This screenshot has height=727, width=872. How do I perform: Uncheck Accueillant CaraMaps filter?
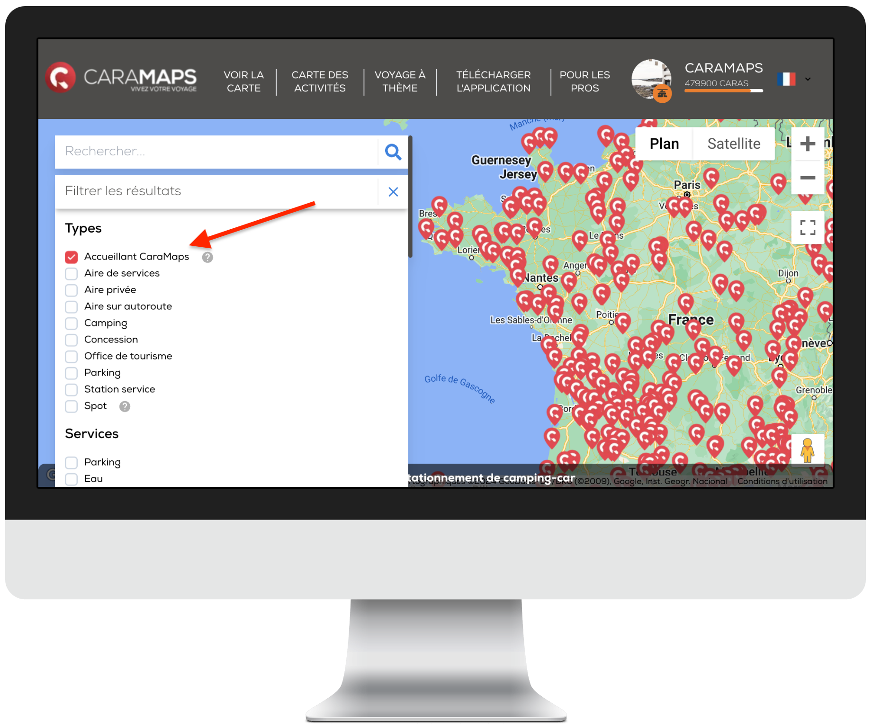point(72,257)
